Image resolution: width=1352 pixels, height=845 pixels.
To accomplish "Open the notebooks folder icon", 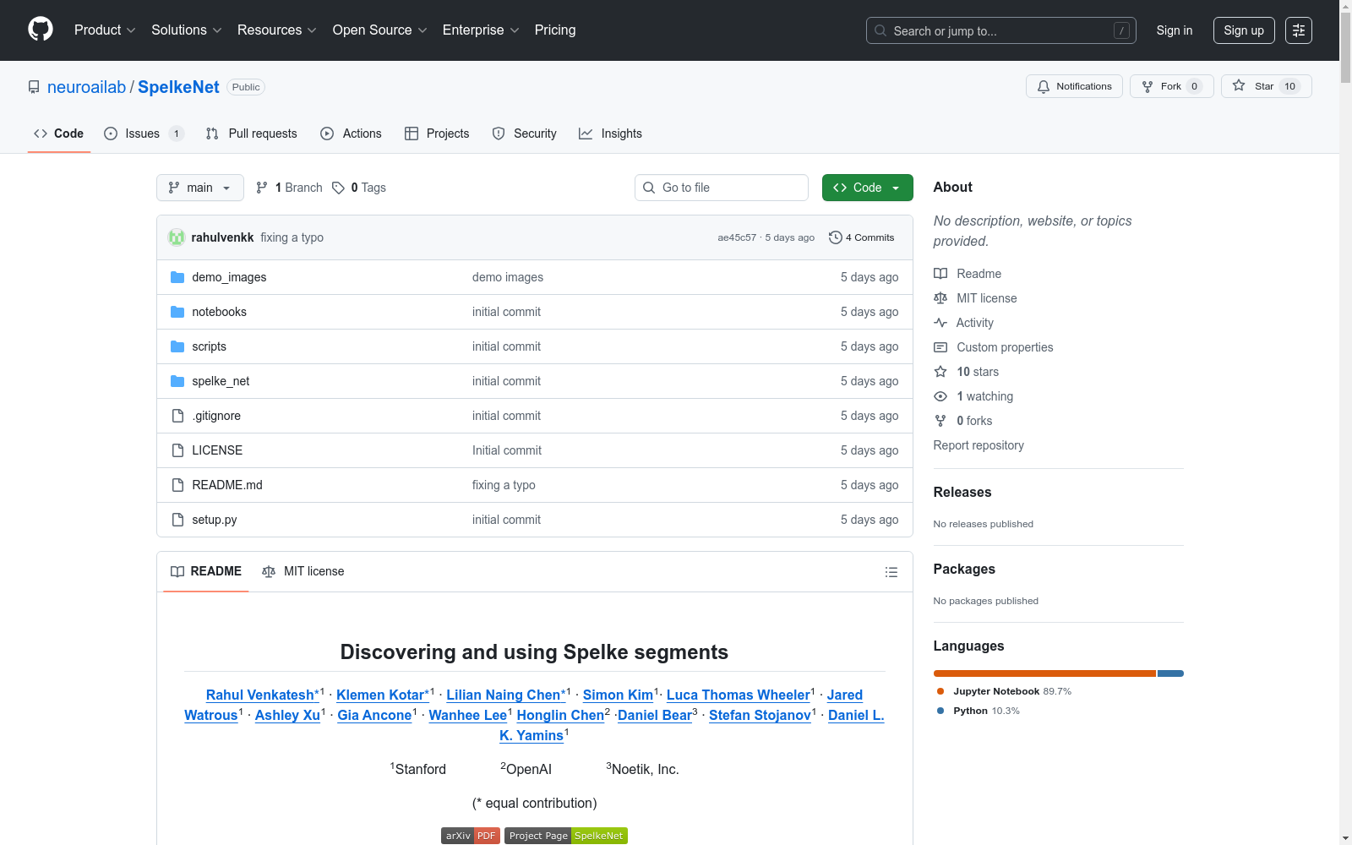I will pyautogui.click(x=177, y=312).
